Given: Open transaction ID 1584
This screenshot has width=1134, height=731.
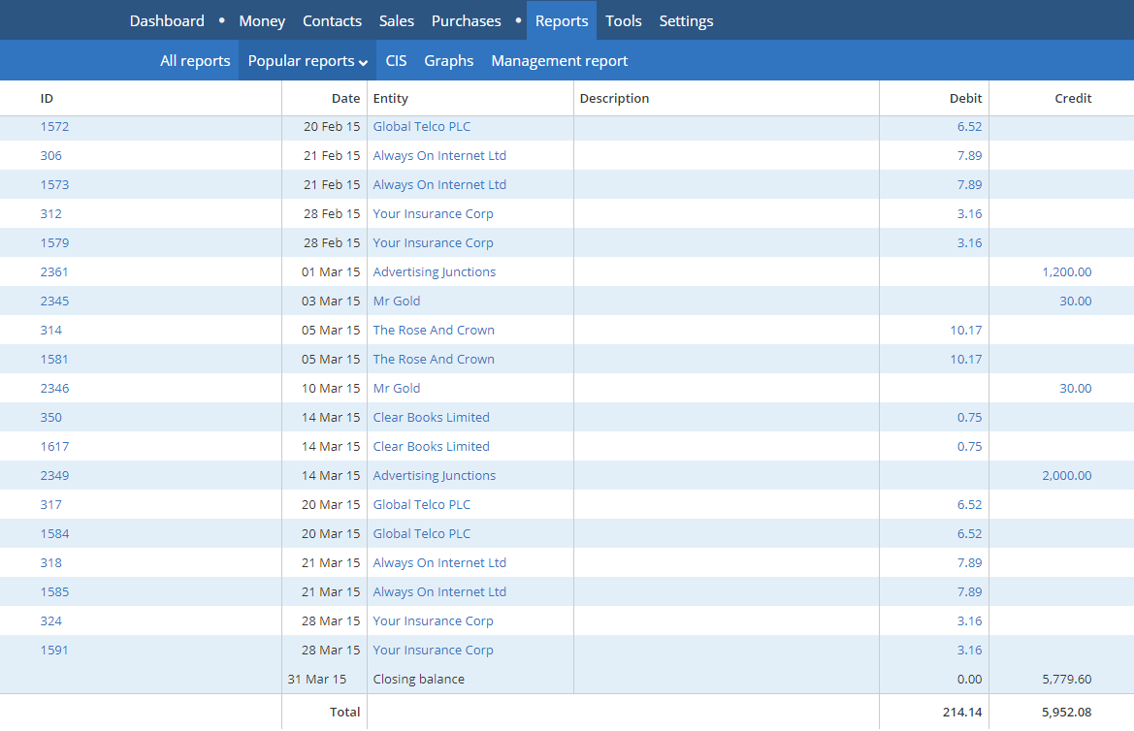Looking at the screenshot, I should (x=54, y=533).
